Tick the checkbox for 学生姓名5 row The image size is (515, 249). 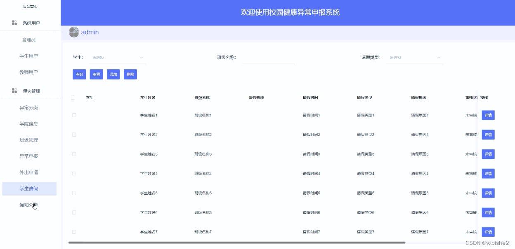point(74,193)
